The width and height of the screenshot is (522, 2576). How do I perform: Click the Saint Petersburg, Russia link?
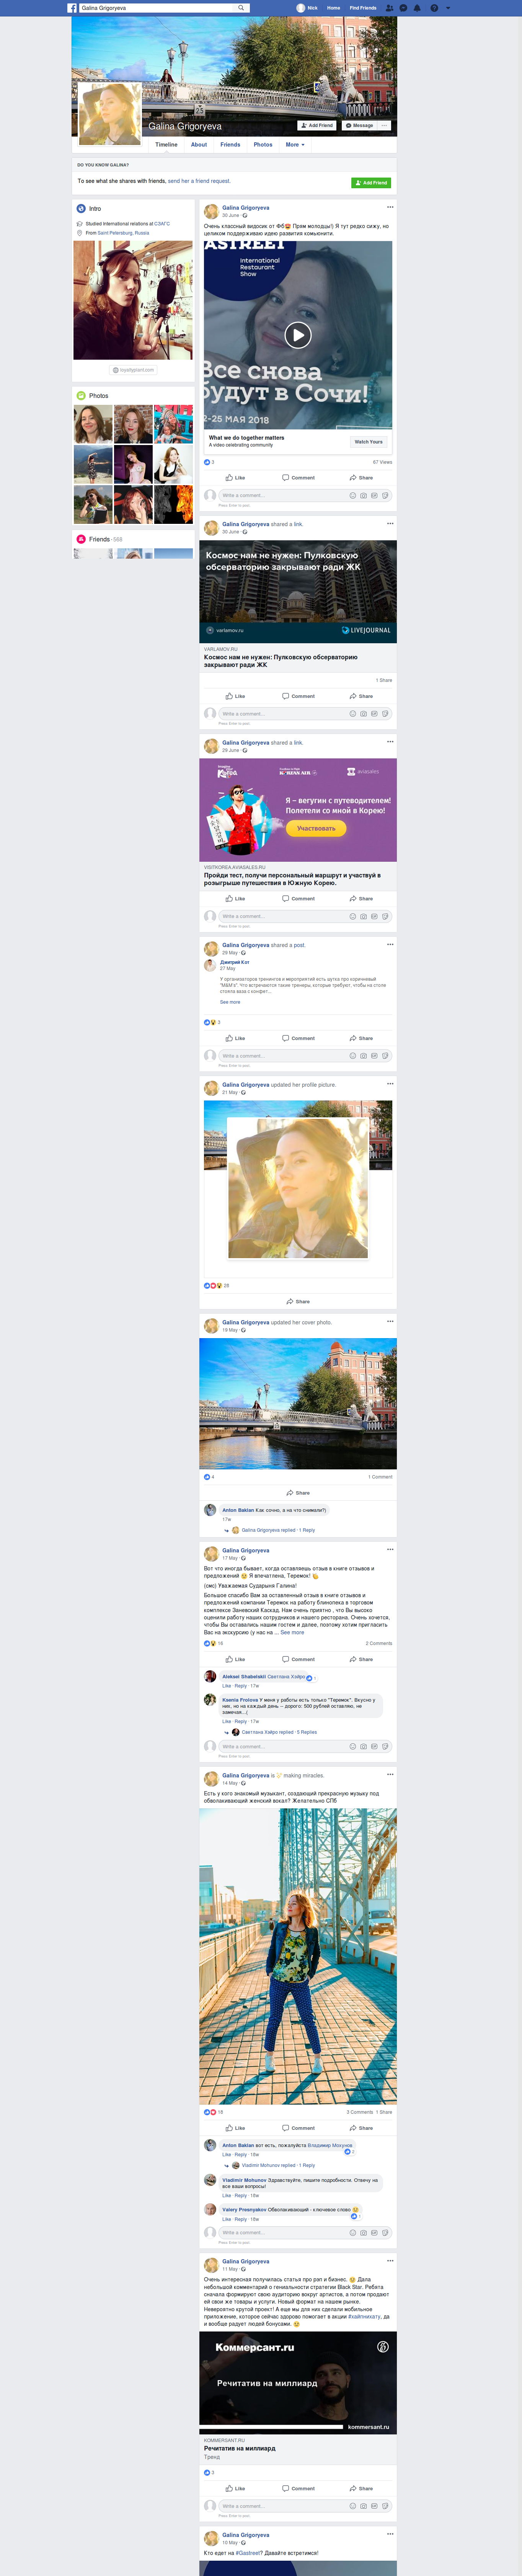[x=123, y=233]
